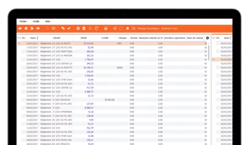The width and height of the screenshot is (249, 145).
Task: Click the Devise column header
Action: click(x=134, y=38)
